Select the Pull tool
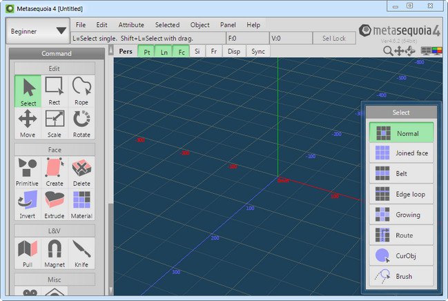Viewport: 448px width, 301px height. click(27, 253)
